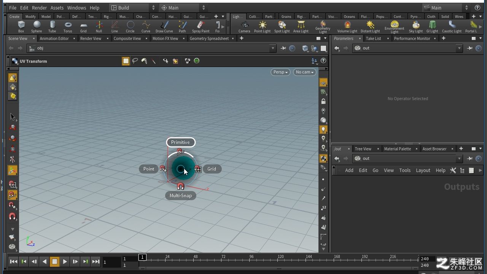The height and width of the screenshot is (274, 487).
Task: Add an Area Light
Action: 301,27
